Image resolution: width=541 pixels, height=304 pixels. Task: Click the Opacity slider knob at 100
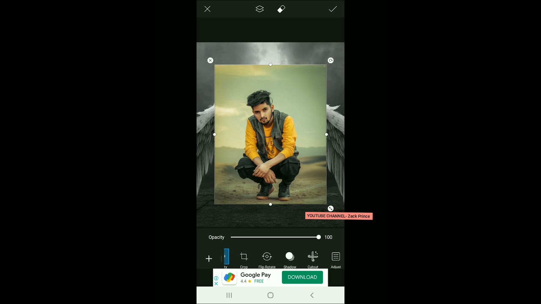[319, 237]
